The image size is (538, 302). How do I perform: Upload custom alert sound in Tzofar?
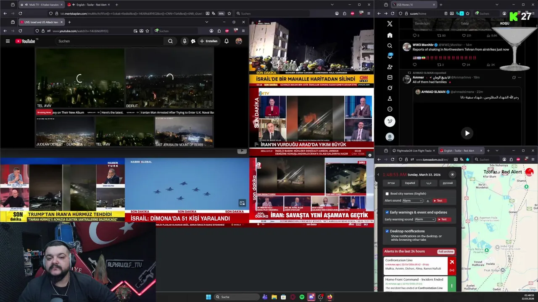[x=428, y=201]
